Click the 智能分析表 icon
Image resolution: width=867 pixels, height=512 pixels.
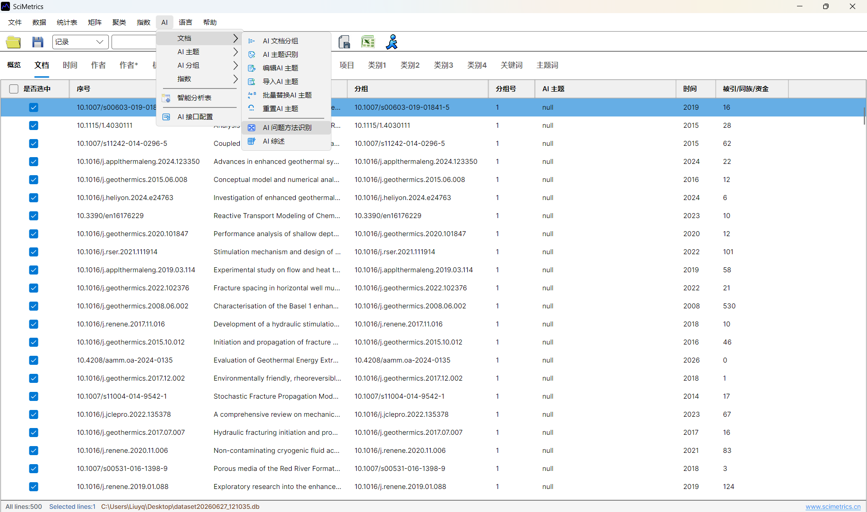click(166, 98)
